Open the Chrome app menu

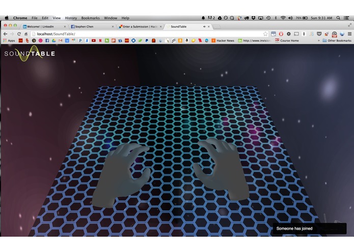click(x=20, y=18)
